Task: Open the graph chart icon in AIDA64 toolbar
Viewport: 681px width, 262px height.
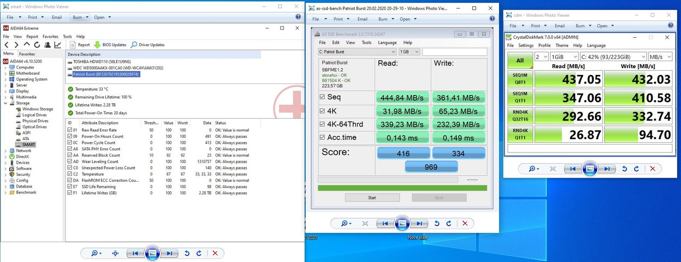Action: point(57,45)
